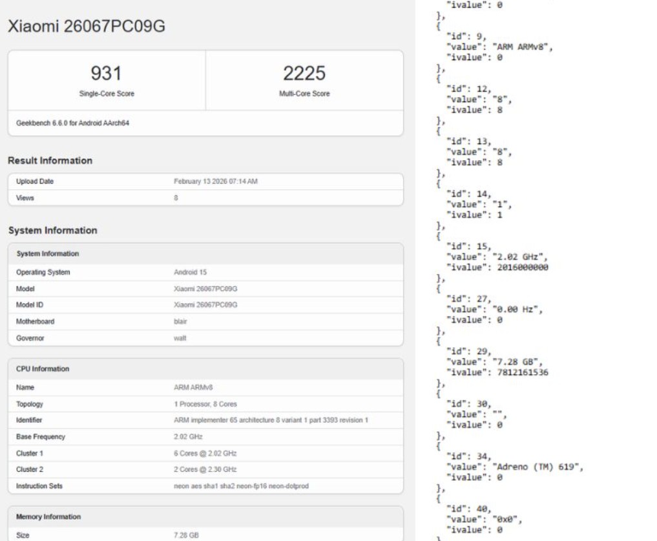Click the Model ID row label

[x=30, y=305]
